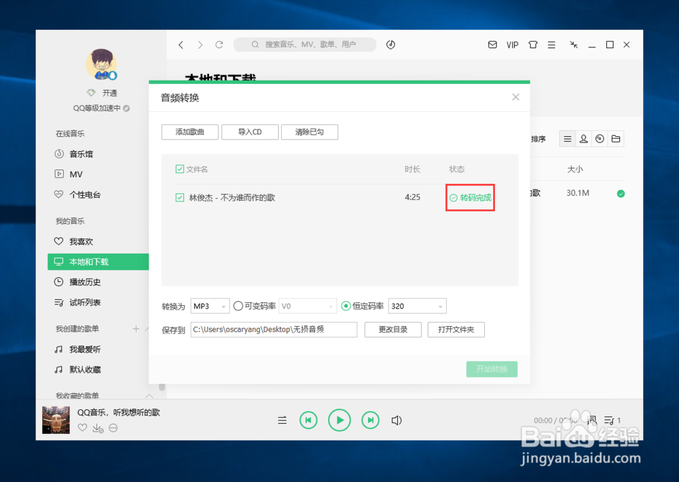Skip to next track
679x482 pixels.
tap(370, 420)
